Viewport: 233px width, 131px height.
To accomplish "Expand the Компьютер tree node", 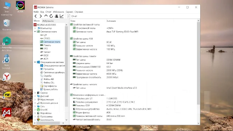I will [x=35, y=28].
